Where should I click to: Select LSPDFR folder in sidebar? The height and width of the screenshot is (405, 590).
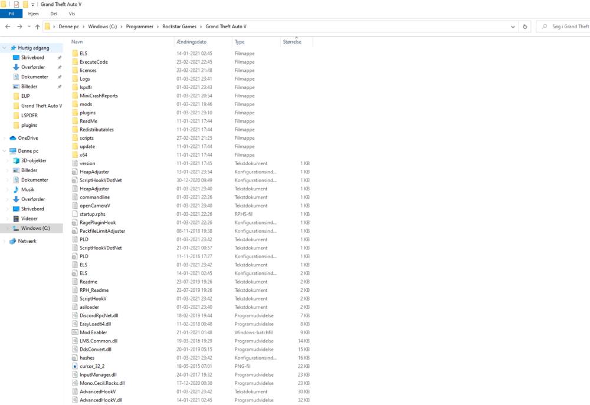tap(29, 116)
